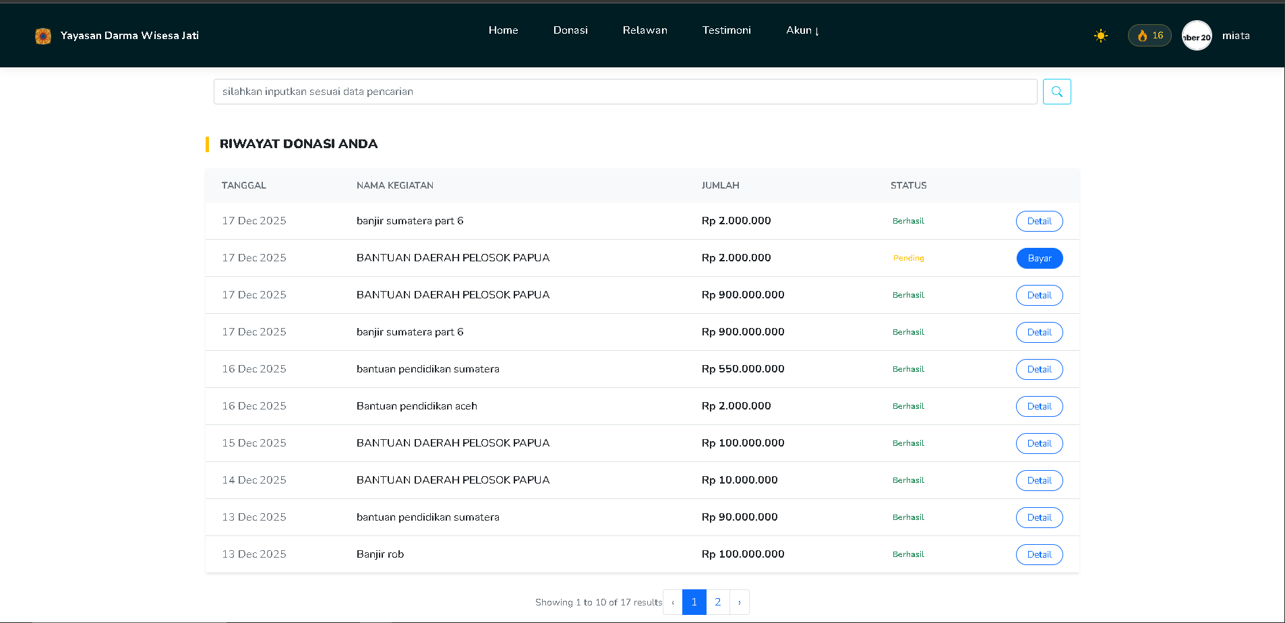View Detail of the Banjir rob donation
Viewport: 1285px width, 623px height.
point(1039,554)
